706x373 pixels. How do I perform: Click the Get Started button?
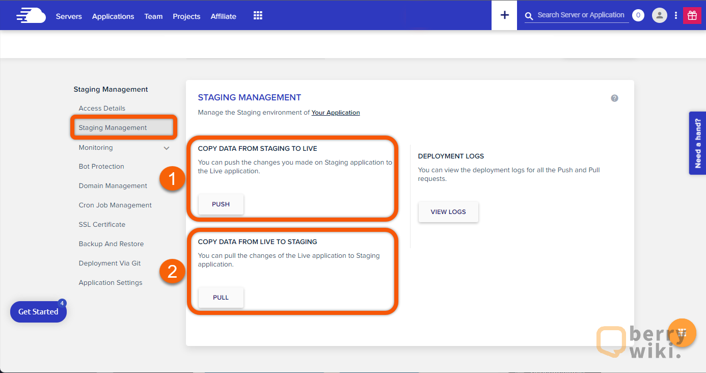click(38, 312)
